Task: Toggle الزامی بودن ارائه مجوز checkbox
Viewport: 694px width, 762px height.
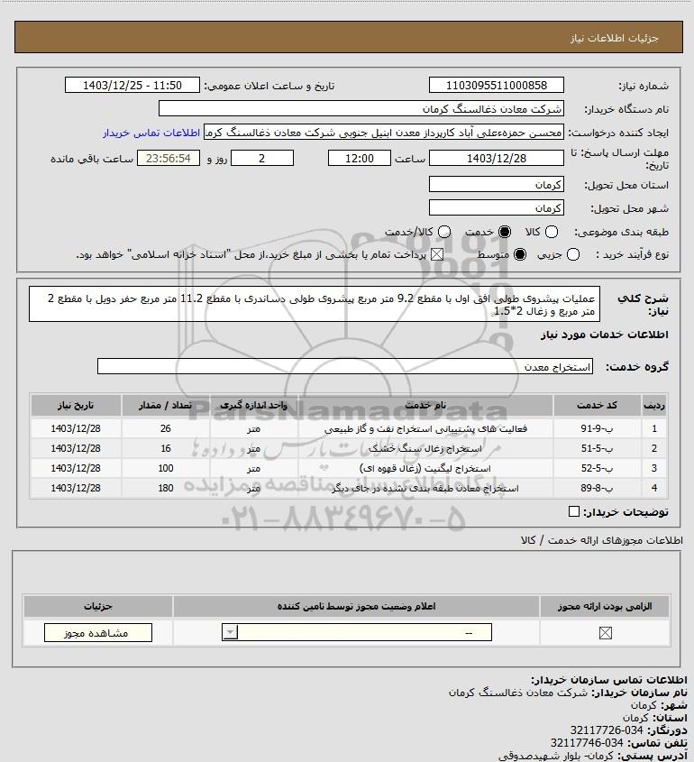Action: point(605,633)
